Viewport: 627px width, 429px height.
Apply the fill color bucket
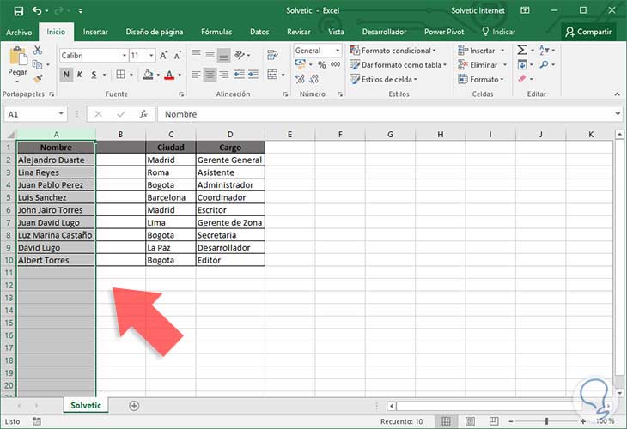point(148,75)
